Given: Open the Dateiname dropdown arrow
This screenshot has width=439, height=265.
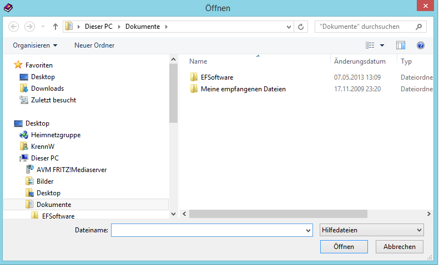Looking at the screenshot, I should tap(308, 230).
